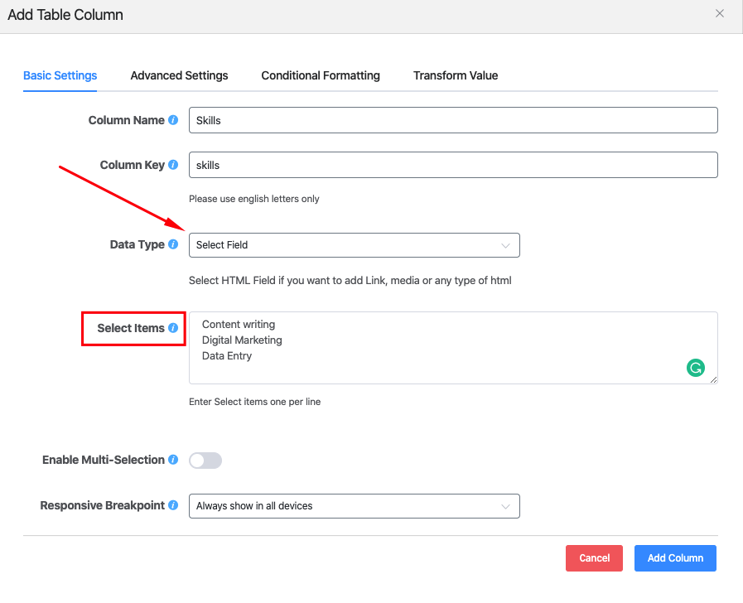Image resolution: width=743 pixels, height=603 pixels.
Task: Click the blue Add Column button
Action: tap(675, 558)
